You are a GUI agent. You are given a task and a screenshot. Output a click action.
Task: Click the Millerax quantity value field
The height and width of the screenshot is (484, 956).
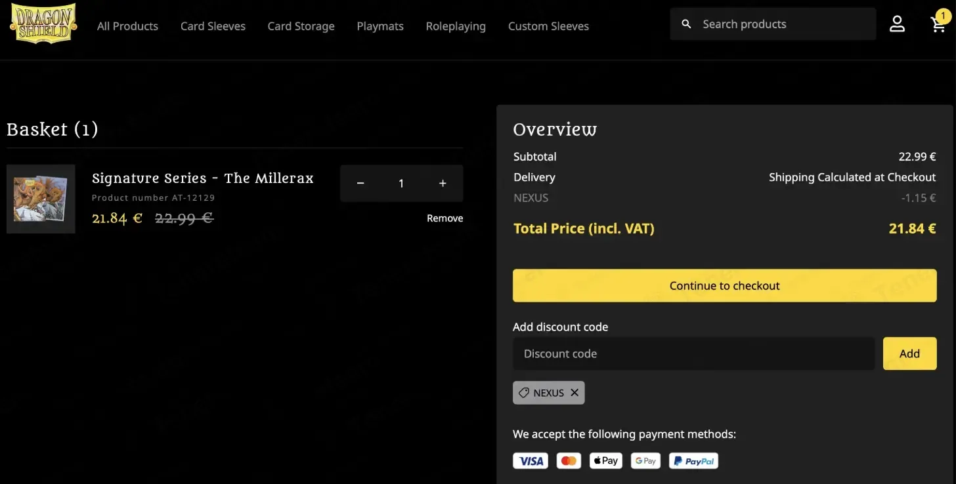click(401, 184)
